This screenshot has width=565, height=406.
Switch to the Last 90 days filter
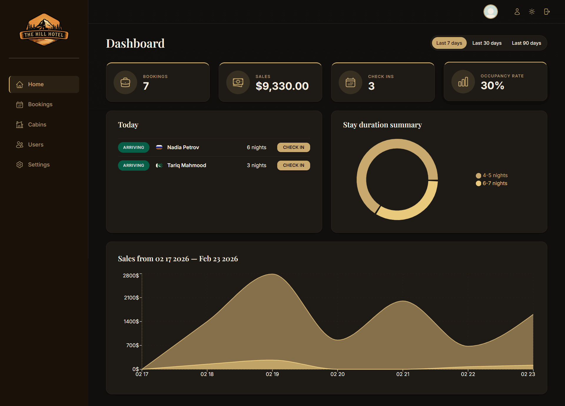[x=526, y=43]
